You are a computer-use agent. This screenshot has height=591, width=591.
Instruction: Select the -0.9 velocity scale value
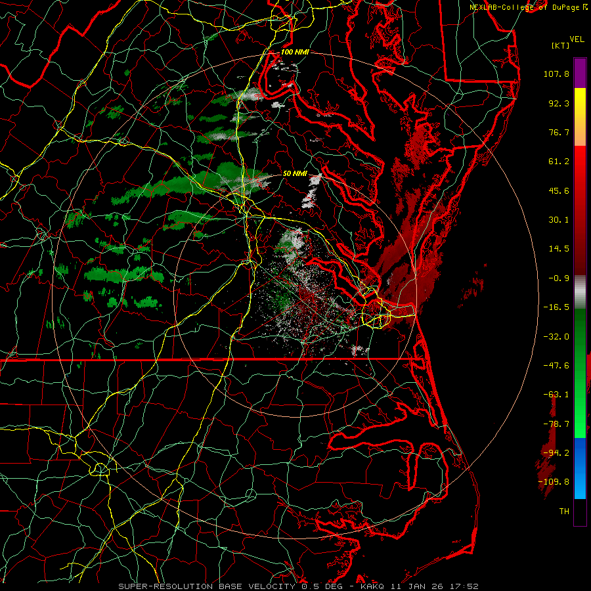[x=559, y=278]
